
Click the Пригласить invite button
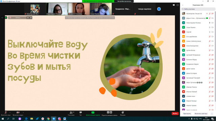[187, 114]
